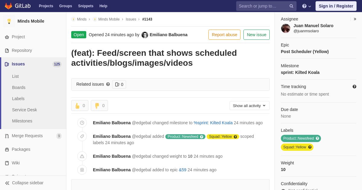The image size is (362, 190).
Task: Open the help question mark menu
Action: click(x=306, y=6)
